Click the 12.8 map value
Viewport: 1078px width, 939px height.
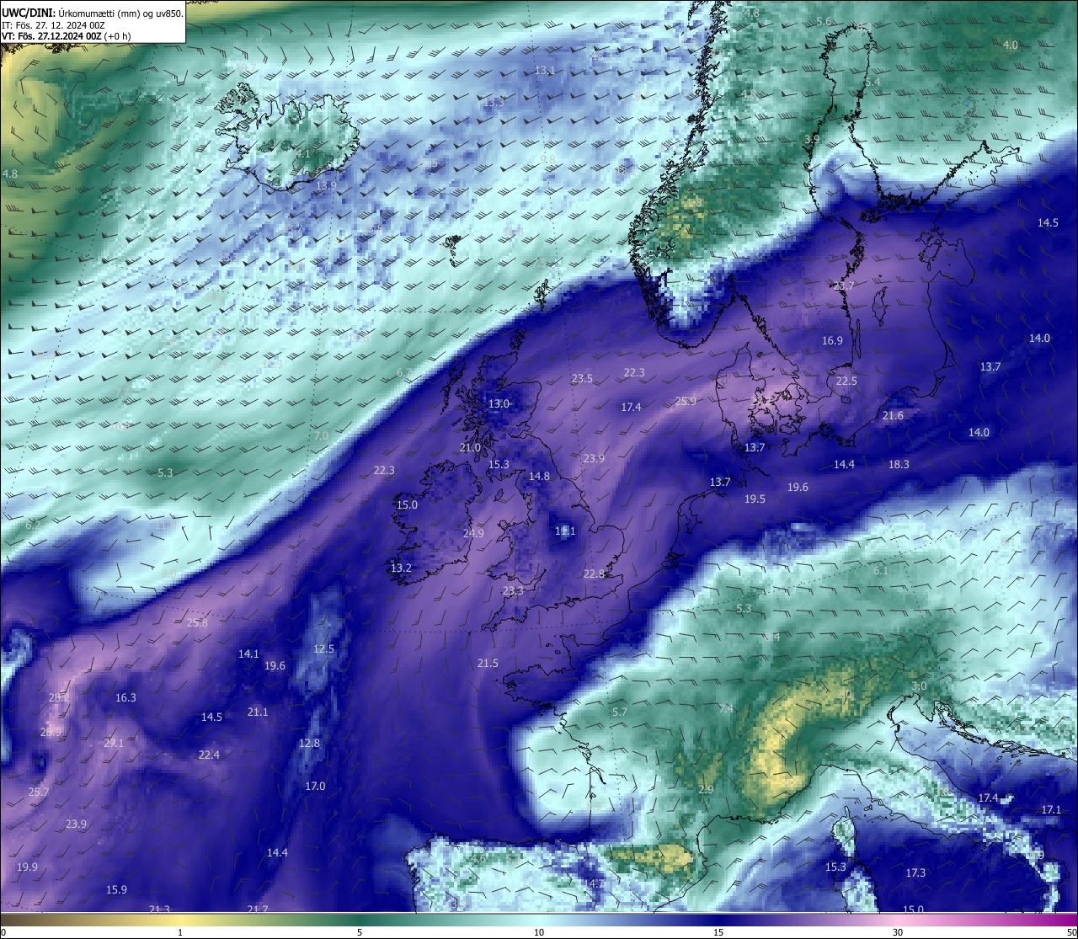pos(309,743)
